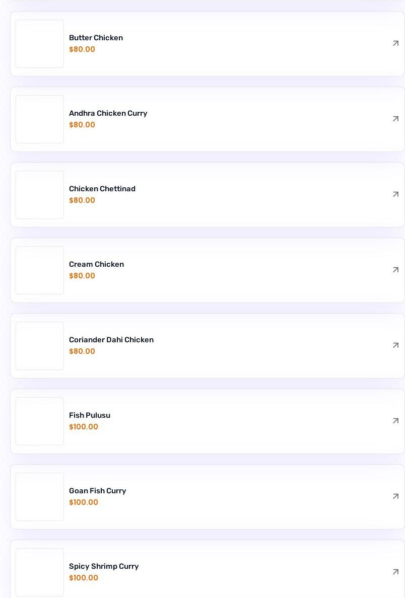Viewport: 405px width, 598px height.
Task: Click the $100.00 price under Fish Pulusu
Action: (x=84, y=427)
